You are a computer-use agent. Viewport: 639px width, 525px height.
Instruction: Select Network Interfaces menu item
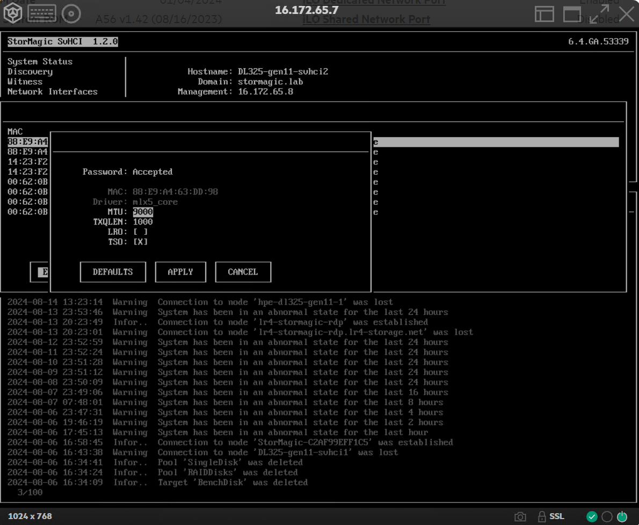(x=53, y=92)
